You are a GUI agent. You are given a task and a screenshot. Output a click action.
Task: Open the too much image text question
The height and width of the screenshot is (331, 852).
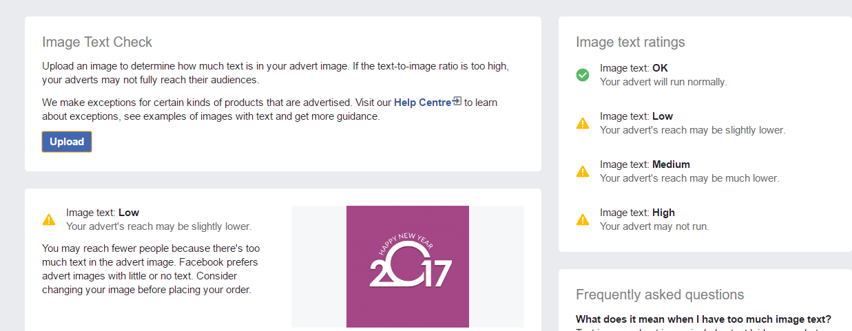tap(703, 319)
